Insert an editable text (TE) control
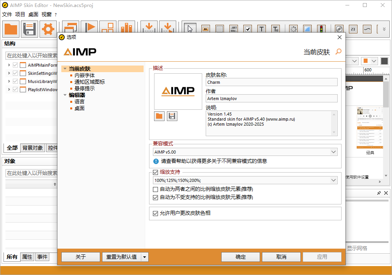This screenshot has width=392, height=275. 276,28
